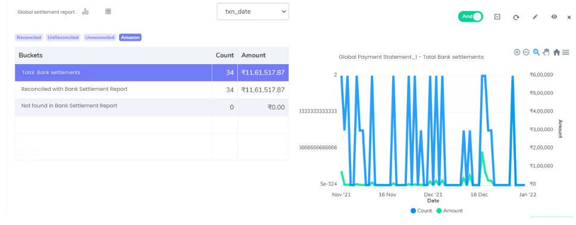Select the Reconciled filter tag
576x225 pixels.
click(29, 37)
